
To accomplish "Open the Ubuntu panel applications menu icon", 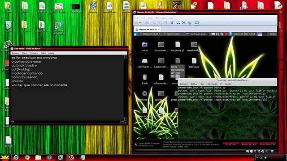I will 135,34.
